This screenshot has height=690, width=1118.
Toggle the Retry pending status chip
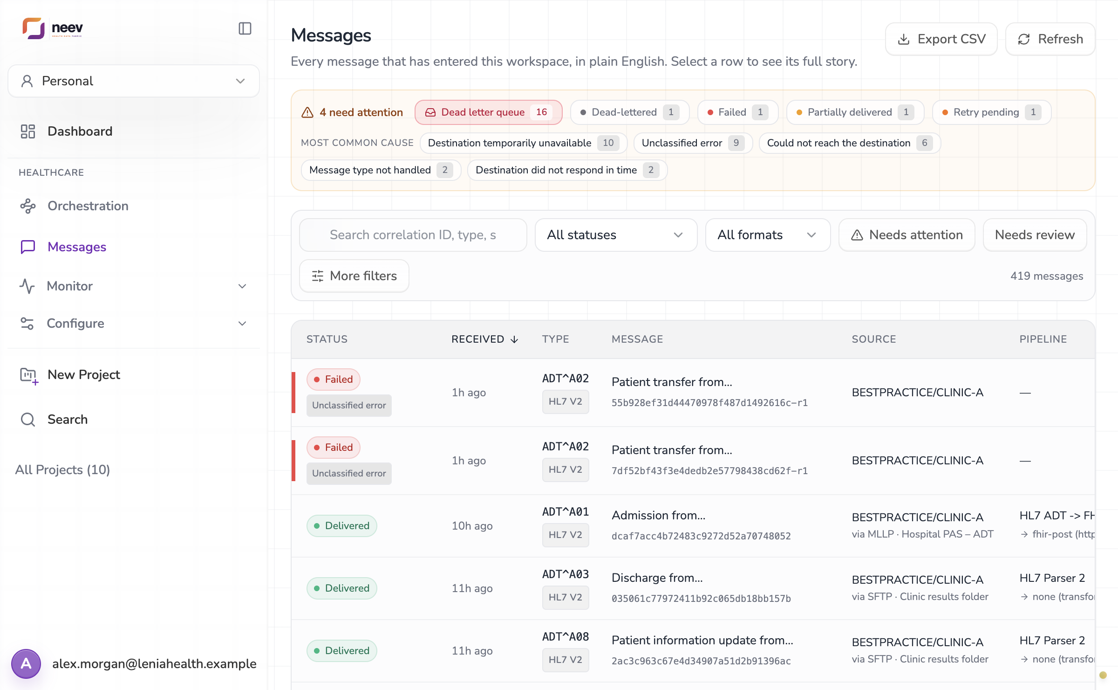point(991,112)
